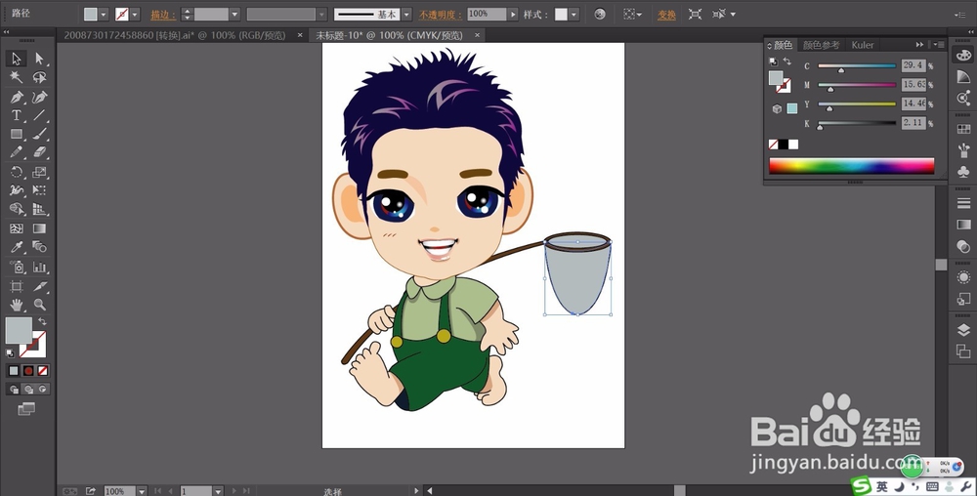Open the brush definition 基本 dropdown
This screenshot has width=977, height=496.
(x=406, y=14)
